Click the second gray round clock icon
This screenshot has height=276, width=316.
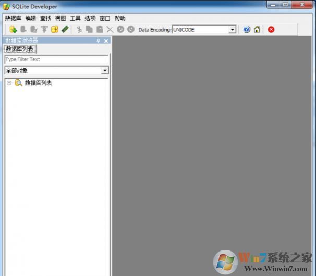[131, 29]
